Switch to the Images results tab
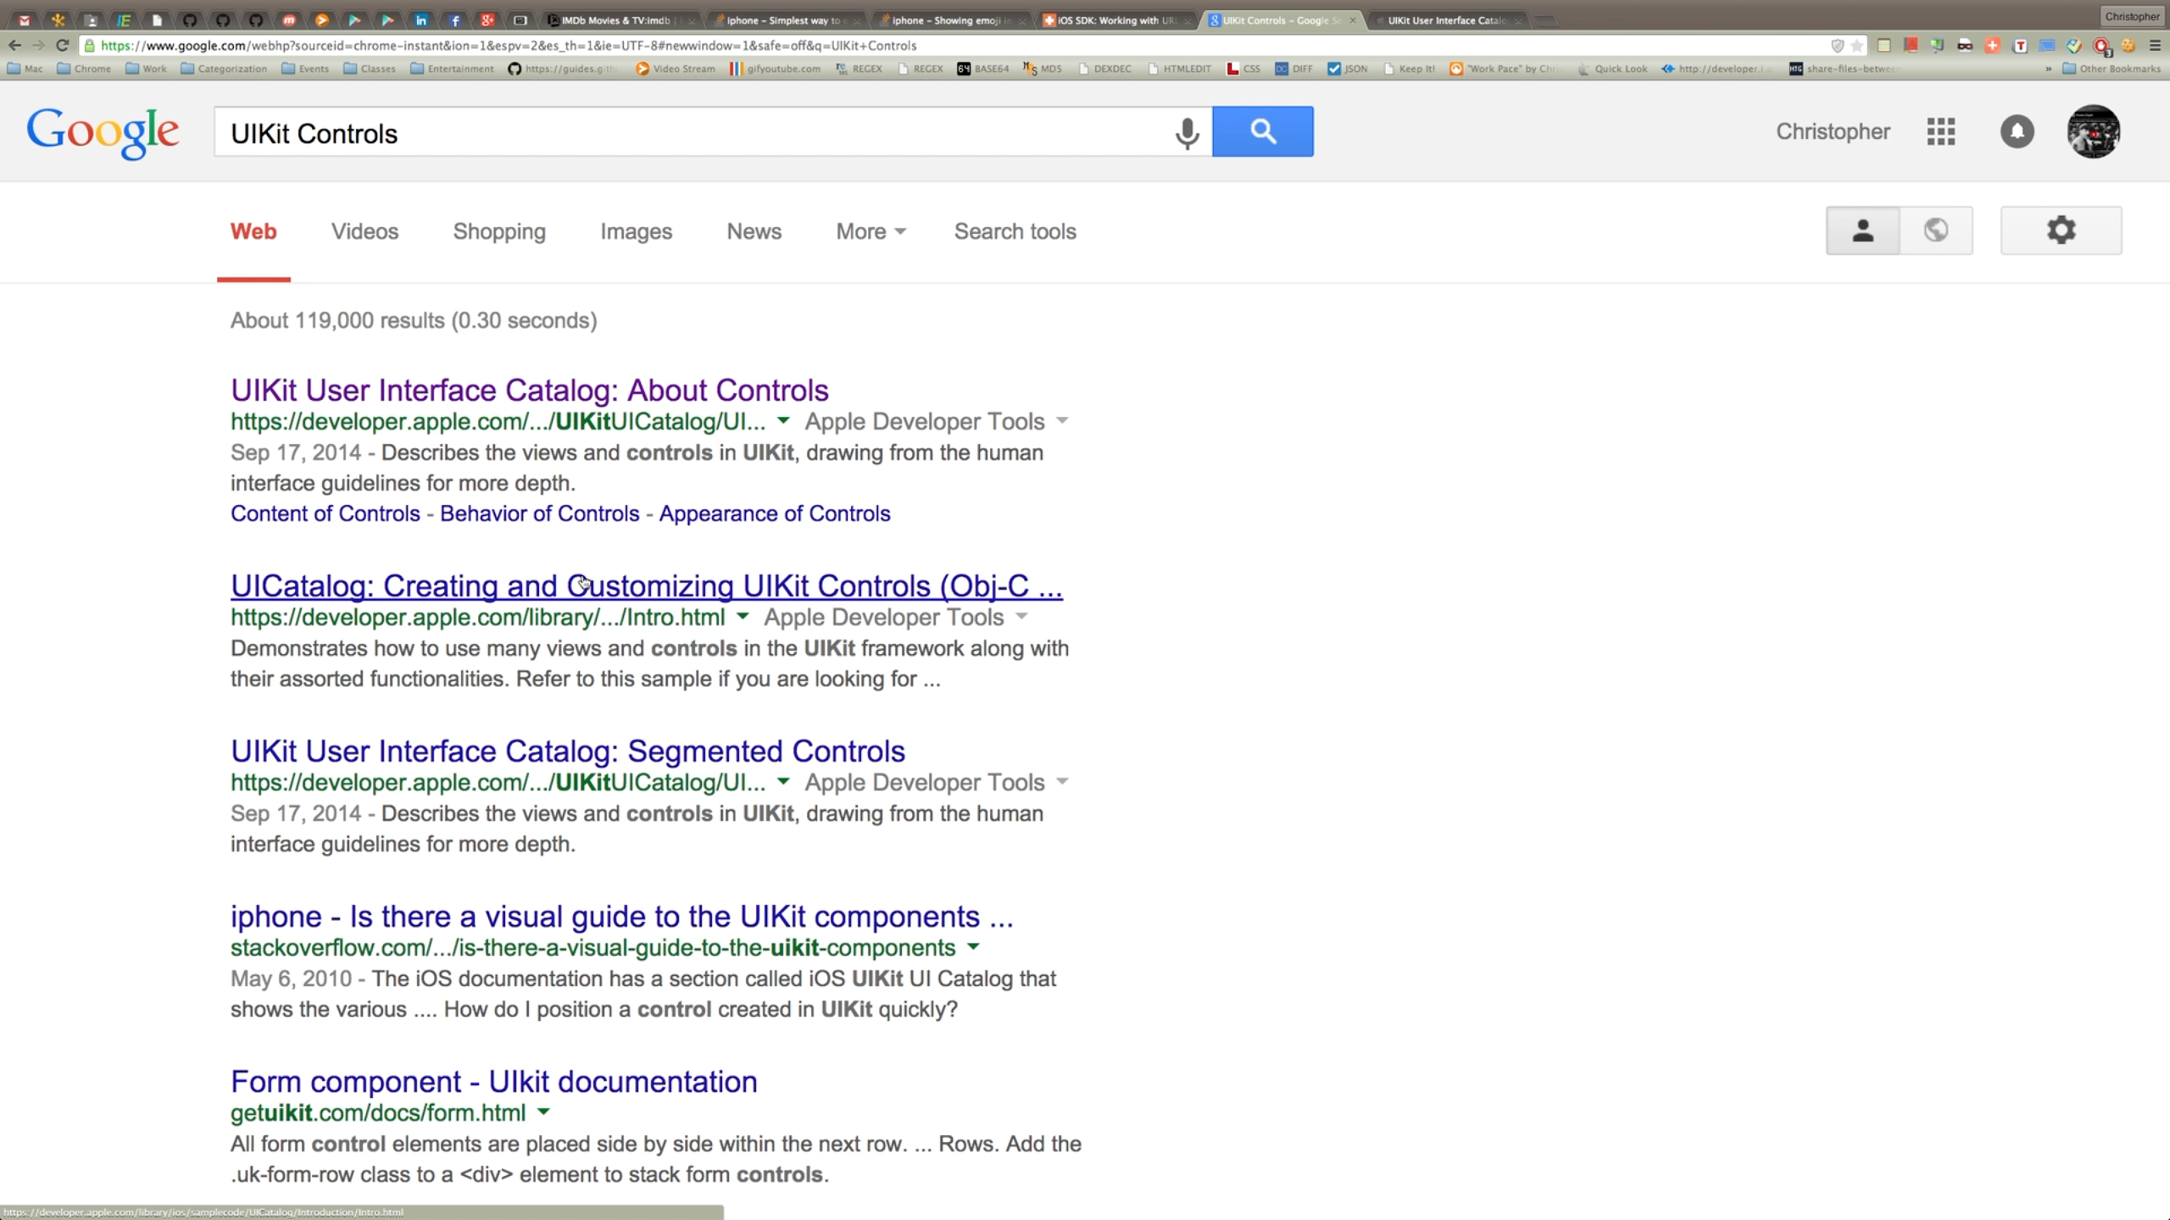Screen dimensions: 2170x1220 pos(636,231)
